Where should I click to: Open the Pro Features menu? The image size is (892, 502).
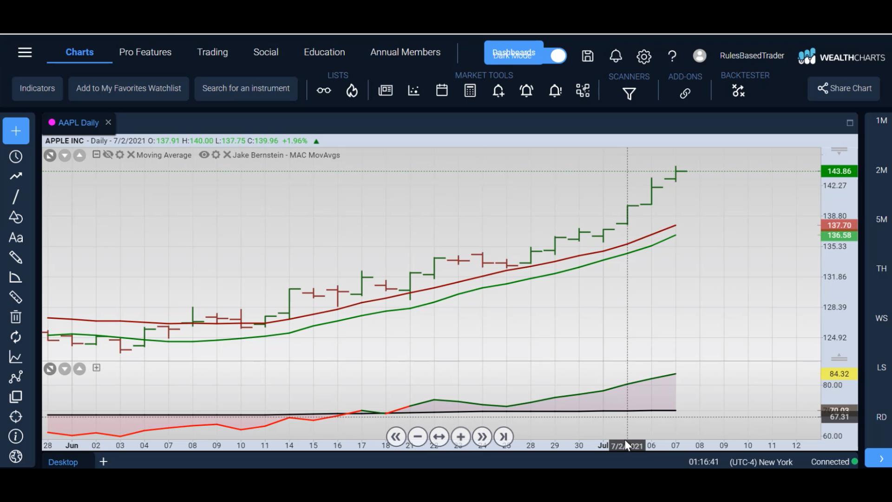coord(145,52)
